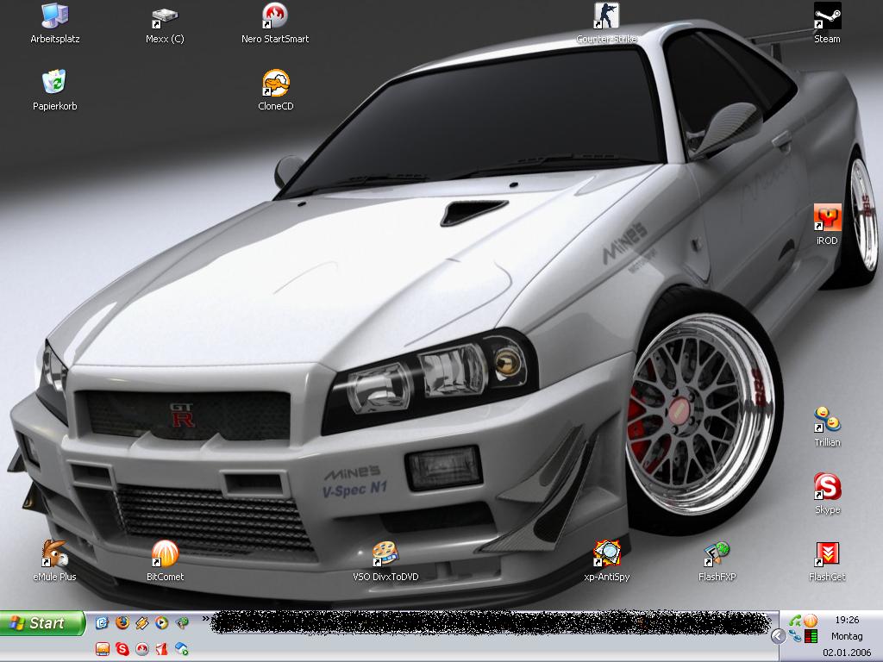Click the Nero StartSmart shortcut
The width and height of the screenshot is (883, 662).
click(274, 16)
